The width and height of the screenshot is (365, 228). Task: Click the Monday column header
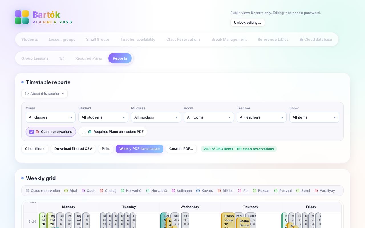click(x=69, y=207)
